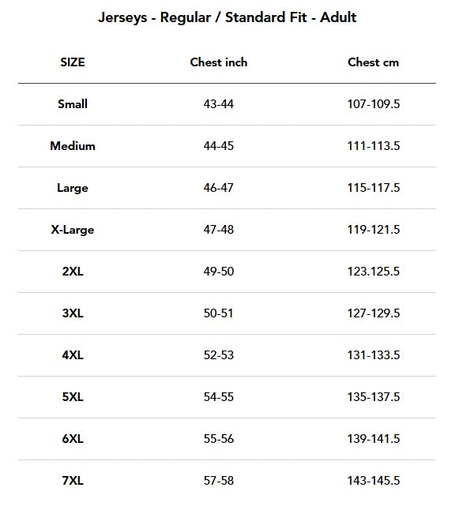Image resolution: width=463 pixels, height=510 pixels.
Task: Click the 2XL size row label
Action: pyautogui.click(x=72, y=272)
